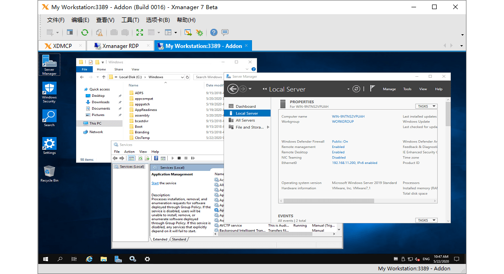Viewport: 504px width, 274px height.
Task: Stop the service with the stop icon
Action: [x=179, y=158]
